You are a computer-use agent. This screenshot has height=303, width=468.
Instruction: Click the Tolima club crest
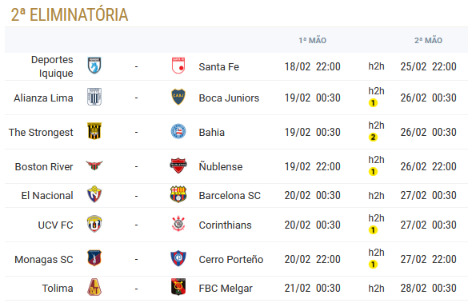point(94,287)
